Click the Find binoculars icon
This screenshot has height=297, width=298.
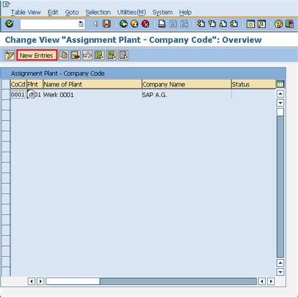pos(173,24)
